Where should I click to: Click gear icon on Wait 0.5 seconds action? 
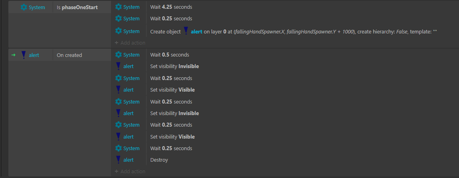(119, 55)
